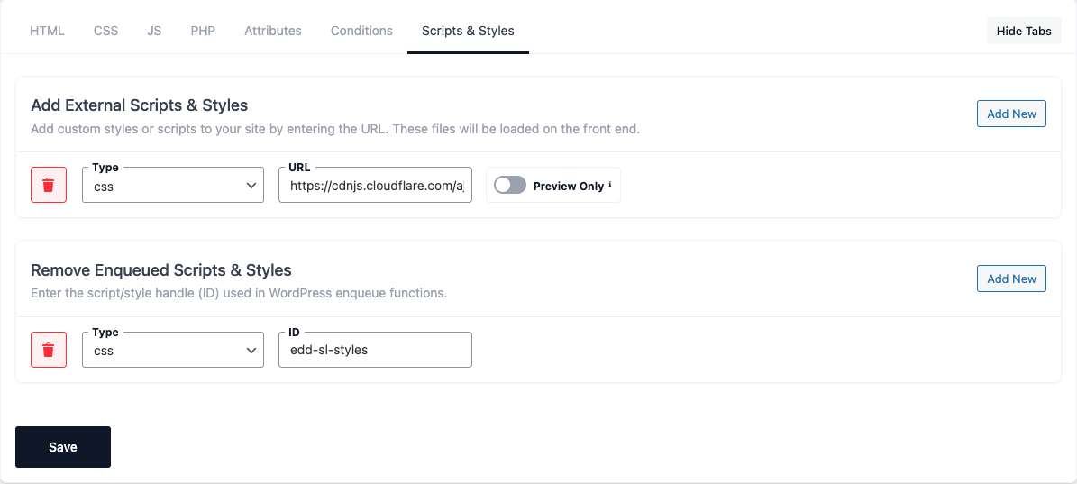Open the Type dropdown for external scripts
The image size is (1077, 484).
tap(173, 186)
